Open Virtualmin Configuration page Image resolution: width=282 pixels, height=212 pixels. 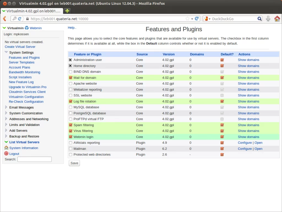coord(26,97)
